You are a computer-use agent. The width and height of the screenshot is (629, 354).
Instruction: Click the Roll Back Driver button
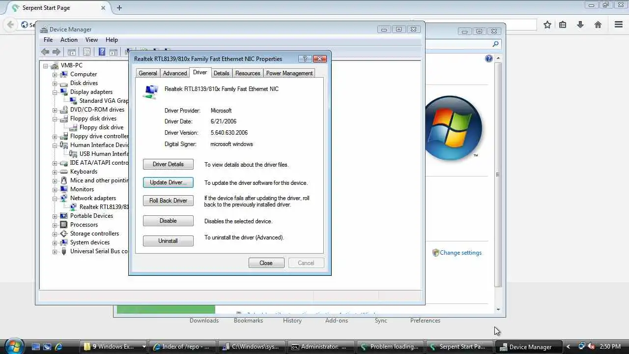(x=168, y=201)
